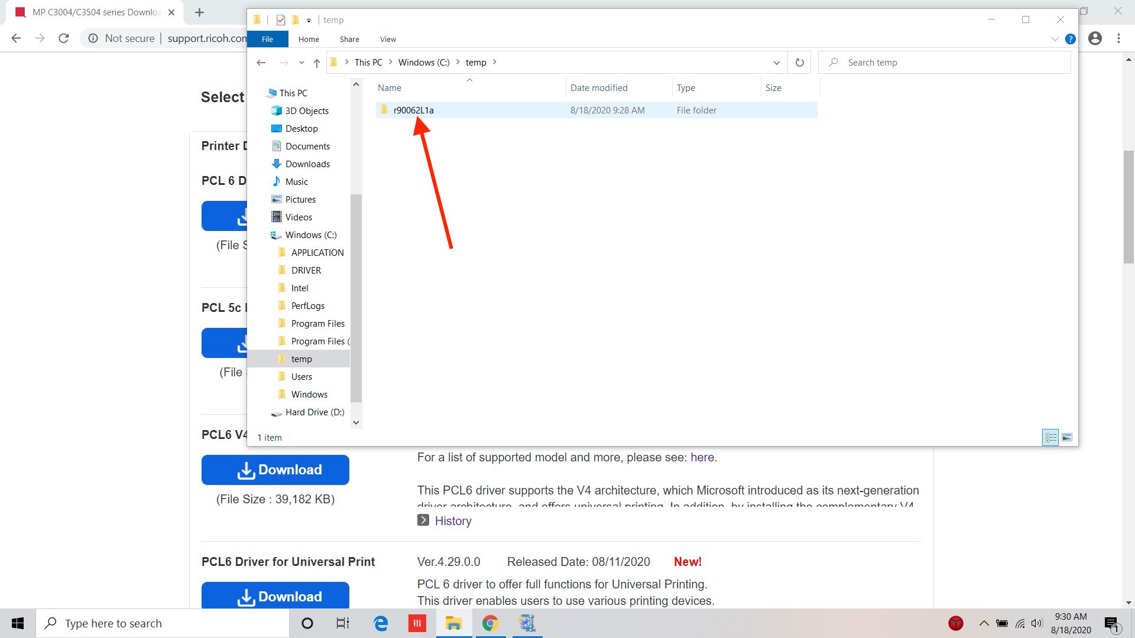Open the DRIVER folder in the tree
This screenshot has width=1135, height=638.
(x=306, y=270)
